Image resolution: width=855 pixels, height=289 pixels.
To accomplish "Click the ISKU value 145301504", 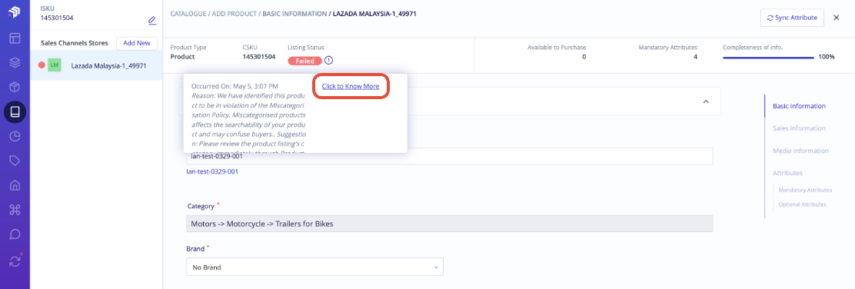I will pos(57,18).
